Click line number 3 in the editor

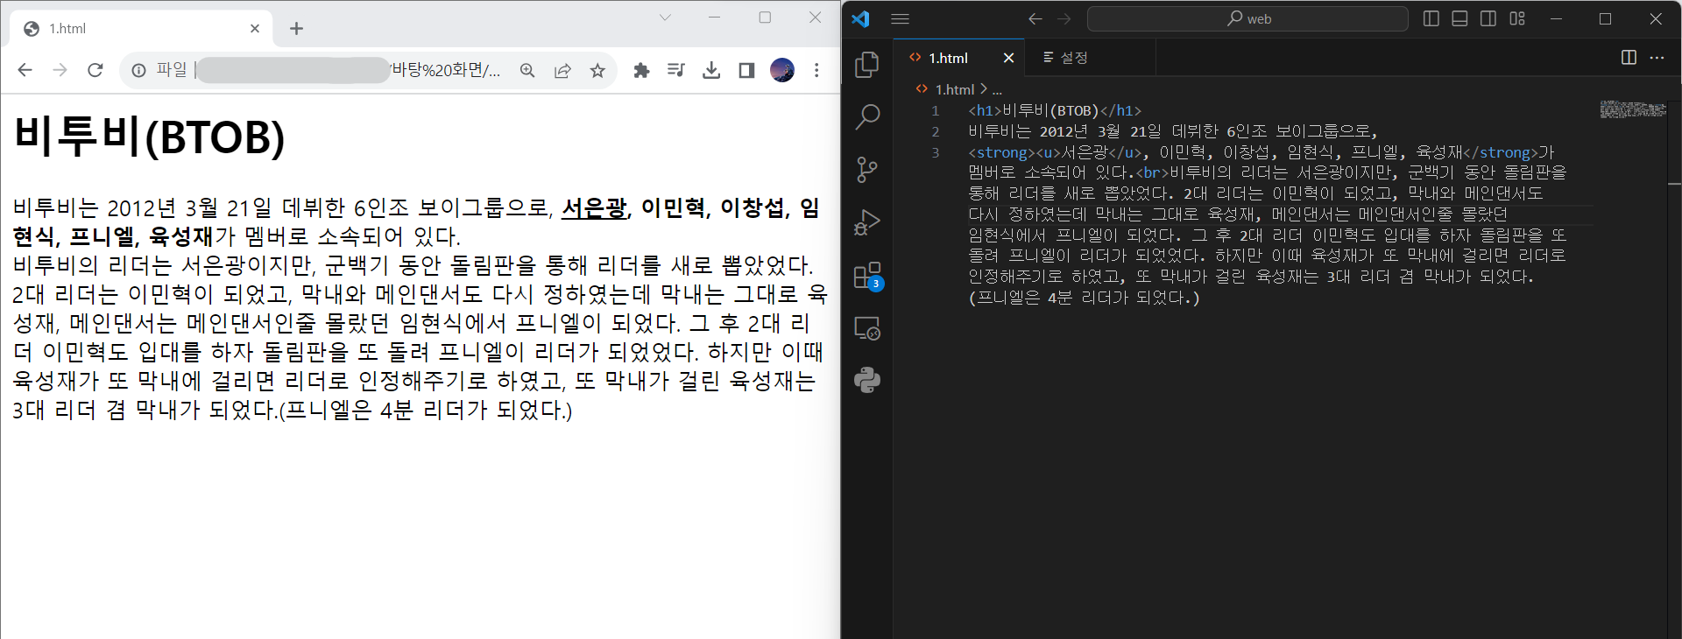click(x=936, y=153)
